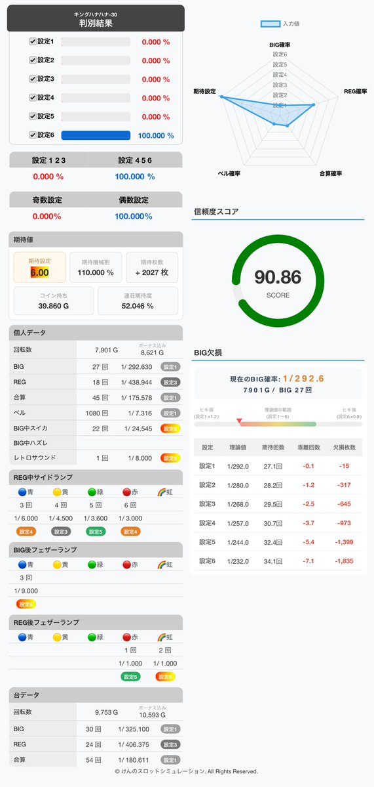Click the 設定1 badge in 個人データ BIG row
This screenshot has height=787, width=374.
(171, 367)
